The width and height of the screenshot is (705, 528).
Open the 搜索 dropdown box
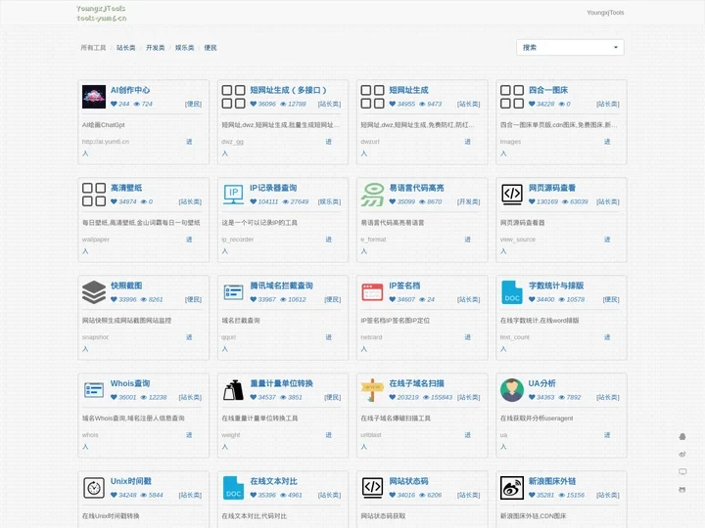click(570, 47)
